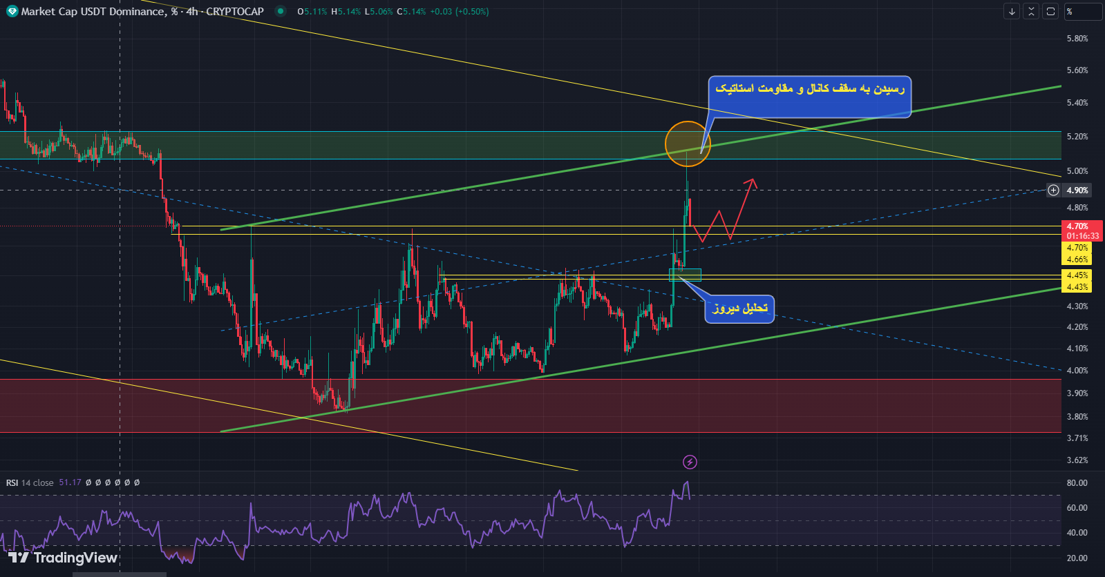
Task: Click the 3.71% price axis label
Action: 1077,438
